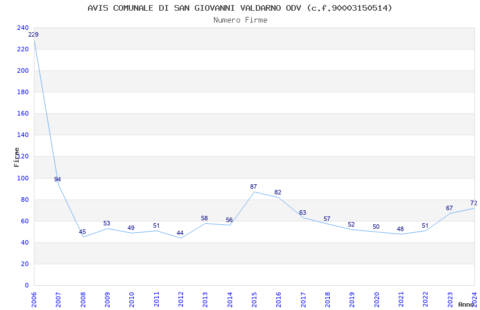
Task: Select the data label 49 for 2010
Action: click(131, 228)
